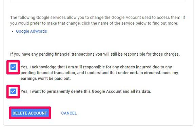Click the bullet point before Google AdWords

(12, 31)
